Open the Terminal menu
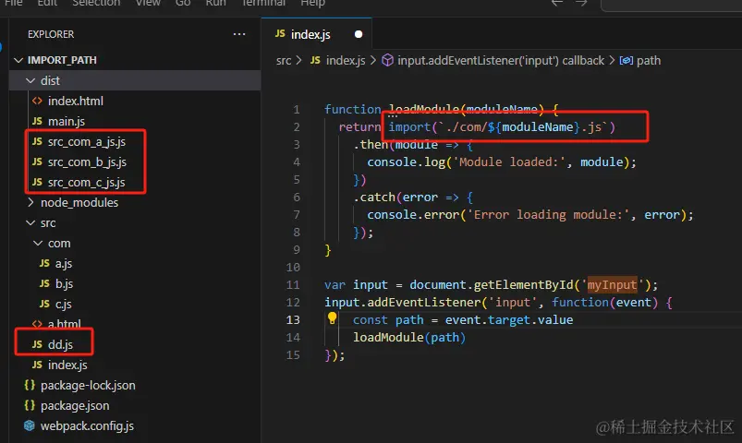This screenshot has height=443, width=742. (263, 3)
